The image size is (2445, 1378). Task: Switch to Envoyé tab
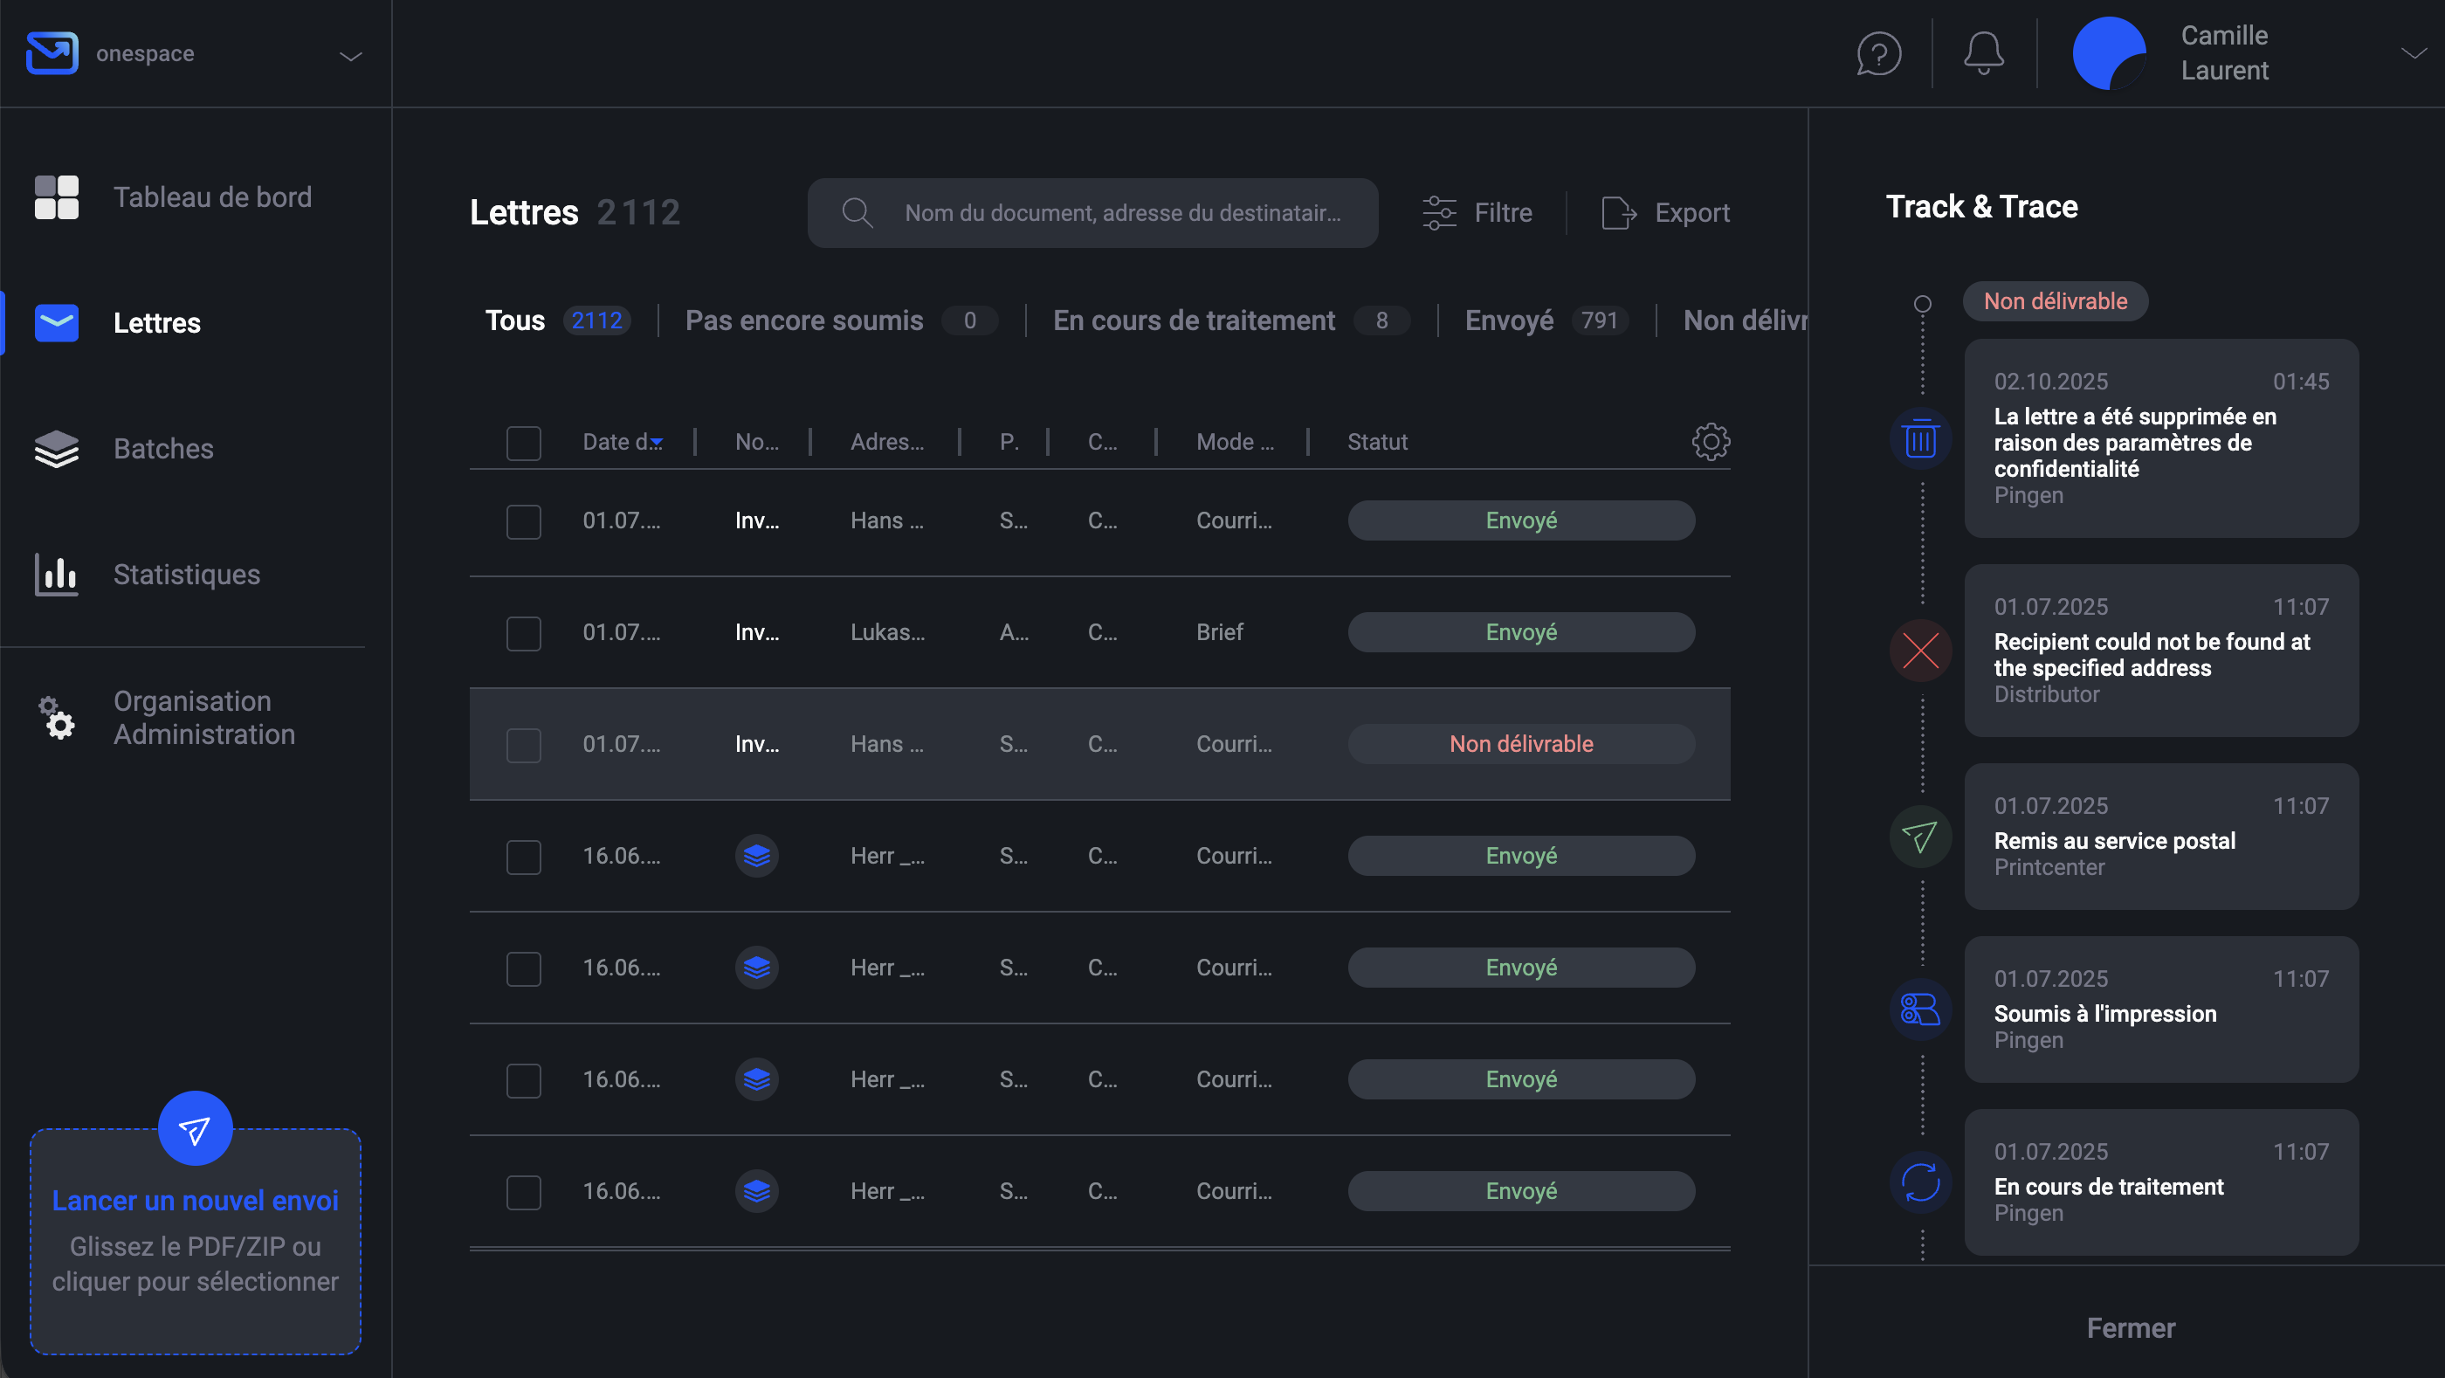click(1509, 320)
